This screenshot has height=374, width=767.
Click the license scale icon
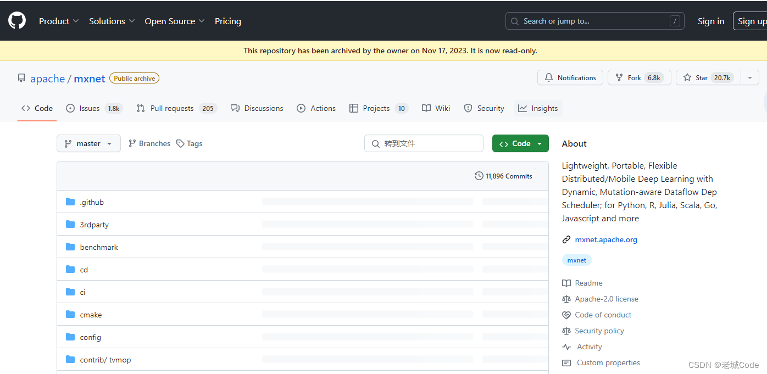click(x=566, y=299)
